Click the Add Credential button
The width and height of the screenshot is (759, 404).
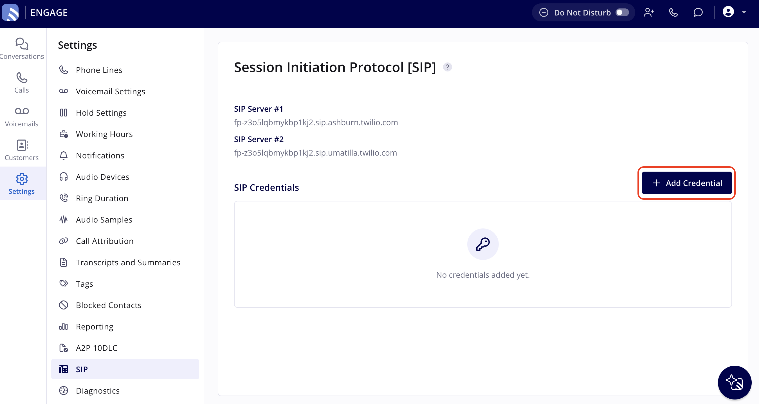[x=687, y=183]
